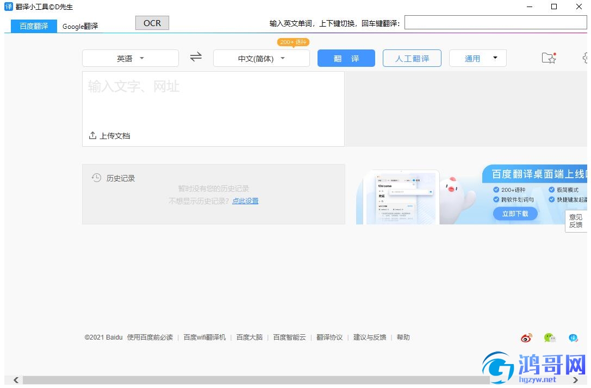The width and height of the screenshot is (591, 388).
Task: Expand the 通用 domain dropdown
Action: pos(477,58)
